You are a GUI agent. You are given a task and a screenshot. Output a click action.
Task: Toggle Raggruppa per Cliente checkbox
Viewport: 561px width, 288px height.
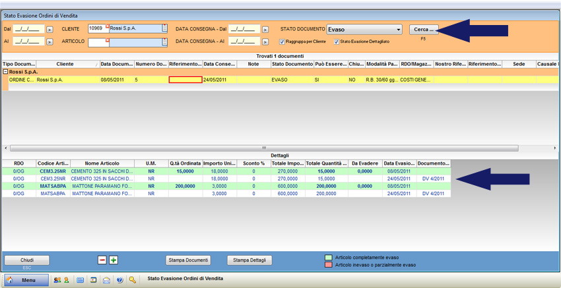(282, 42)
